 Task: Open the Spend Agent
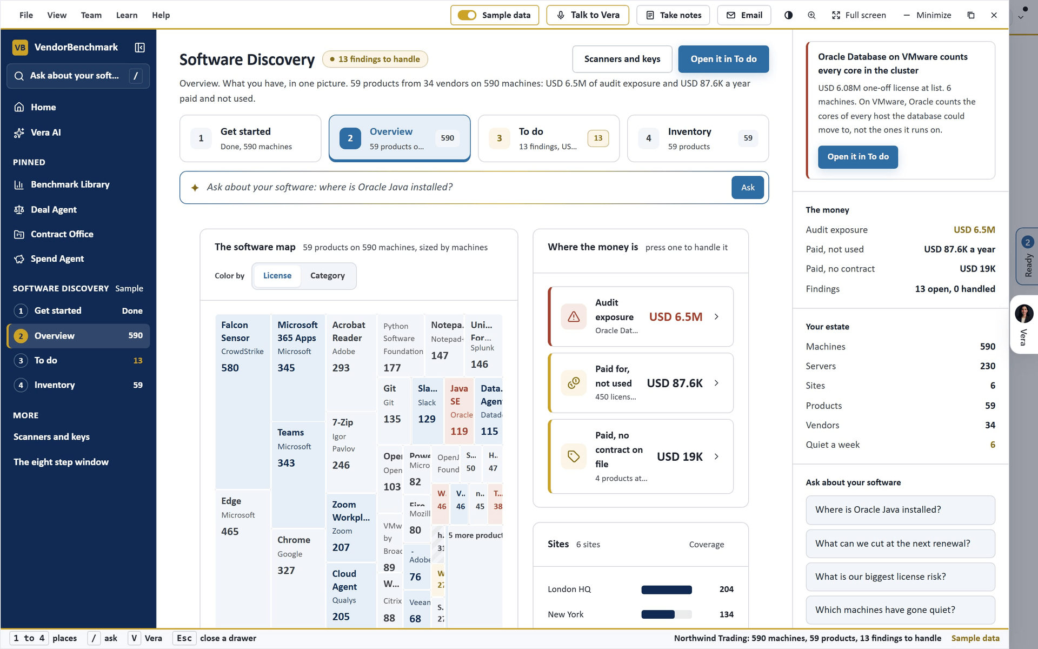tap(78, 259)
